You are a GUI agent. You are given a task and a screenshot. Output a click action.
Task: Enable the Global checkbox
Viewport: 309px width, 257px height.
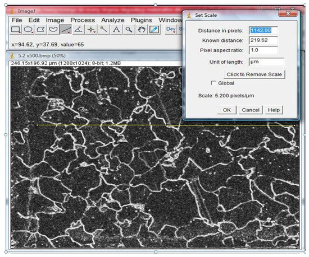pyautogui.click(x=213, y=83)
